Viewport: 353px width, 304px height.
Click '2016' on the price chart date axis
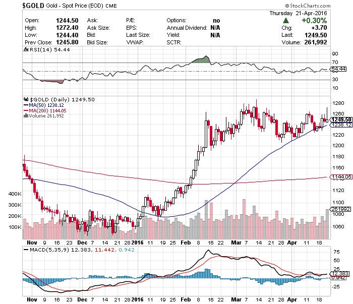[137, 242]
